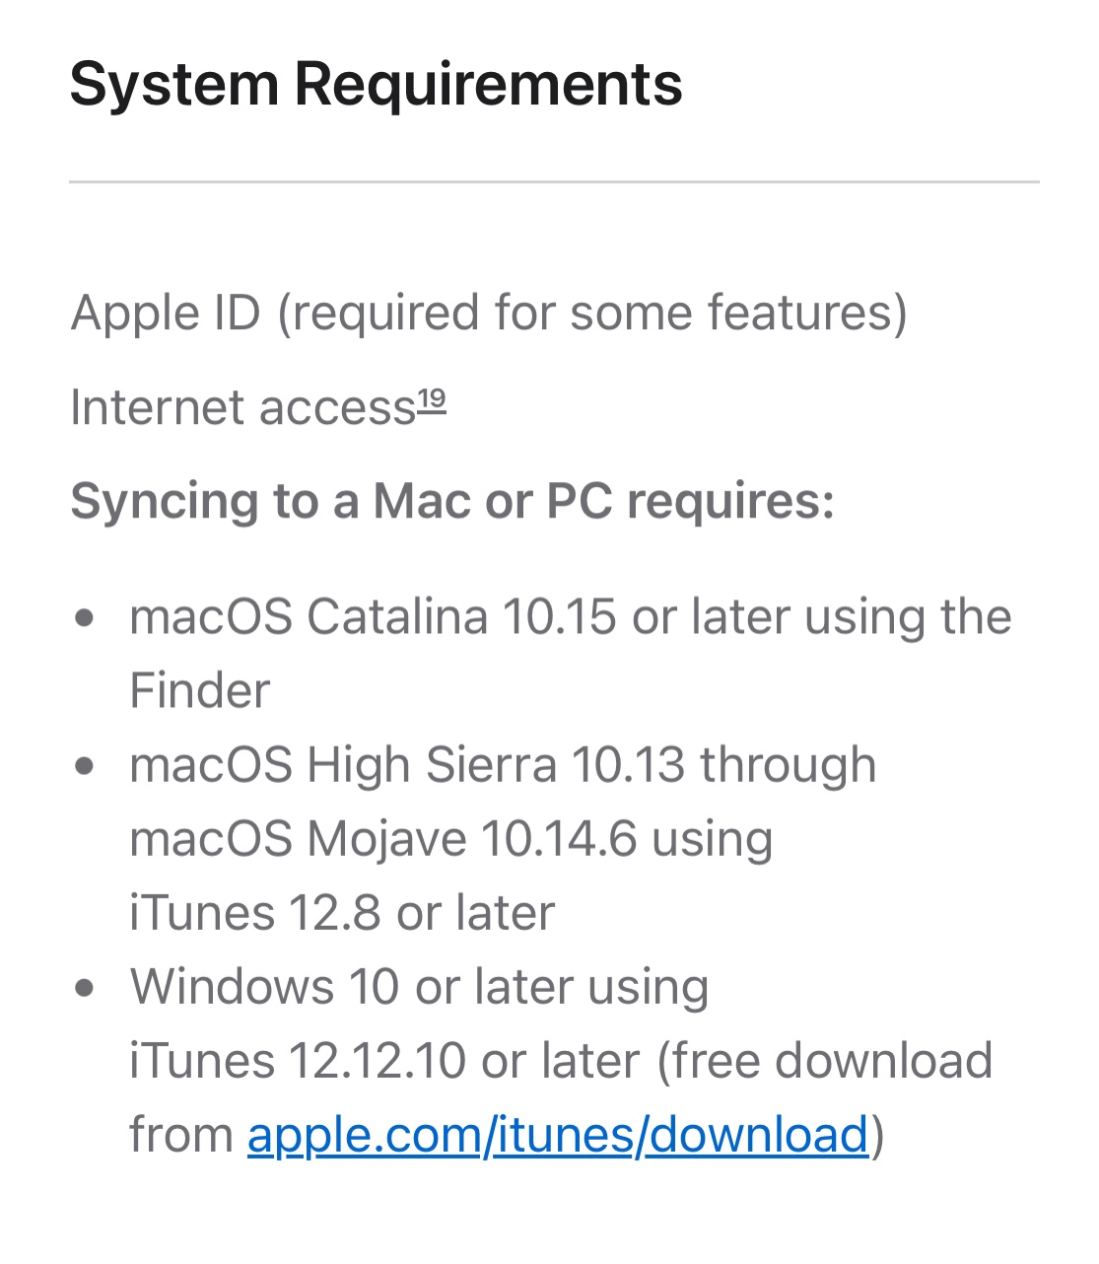
Task: Click the macOS Mojave 10.14.6 text
Action: click(382, 839)
